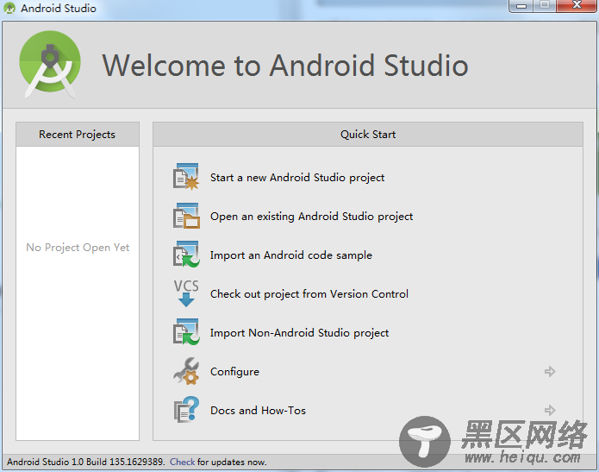Click the large Android Studio logo
This screenshot has width=599, height=472.
[x=50, y=65]
